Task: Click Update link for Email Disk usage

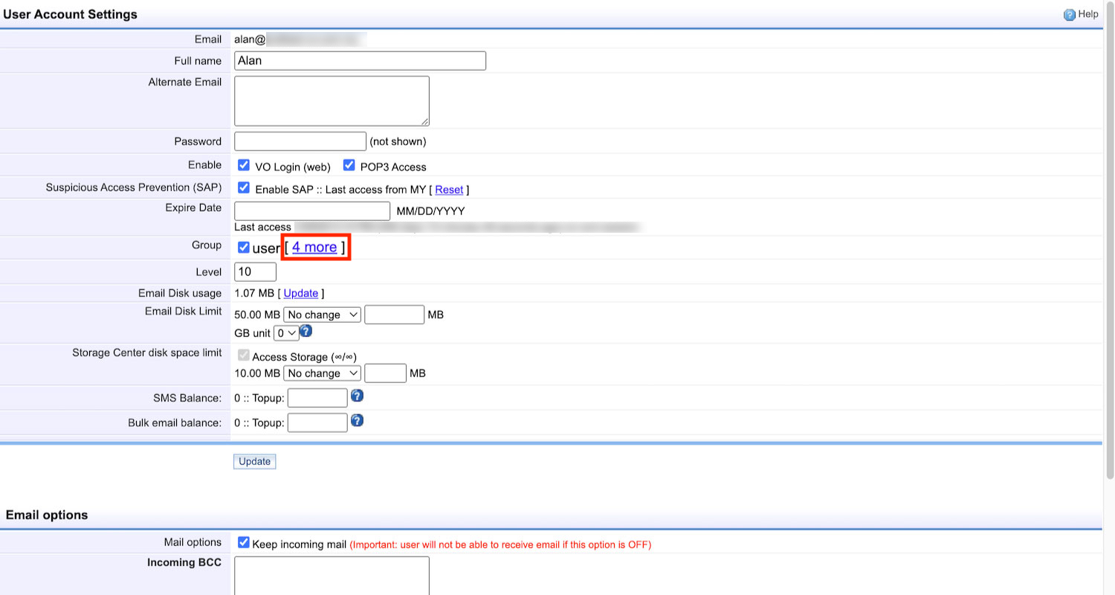Action: pos(301,293)
